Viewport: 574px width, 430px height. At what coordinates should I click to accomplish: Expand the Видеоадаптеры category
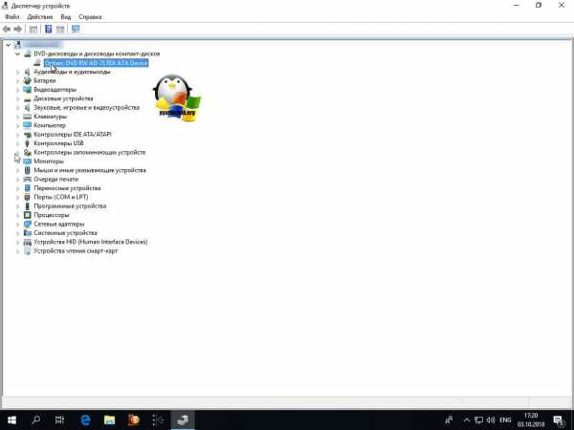[17, 90]
